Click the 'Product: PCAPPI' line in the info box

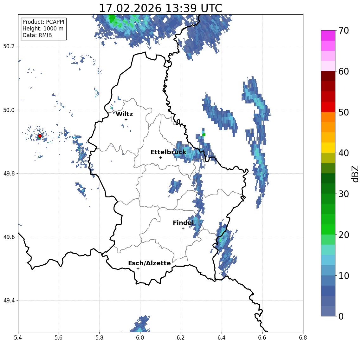(43, 22)
